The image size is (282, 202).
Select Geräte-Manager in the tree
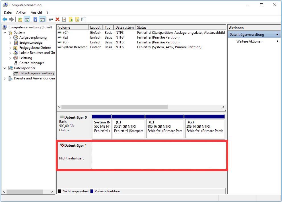tap(31, 63)
